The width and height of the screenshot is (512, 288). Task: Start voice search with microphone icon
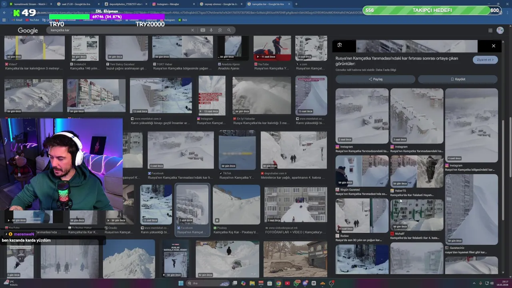[211, 30]
